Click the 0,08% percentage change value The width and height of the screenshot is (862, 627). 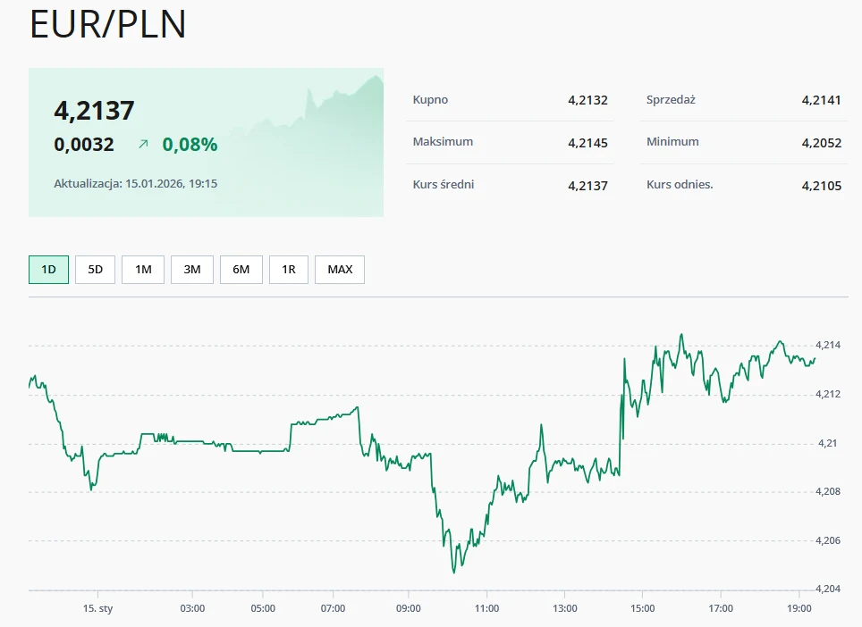(190, 144)
